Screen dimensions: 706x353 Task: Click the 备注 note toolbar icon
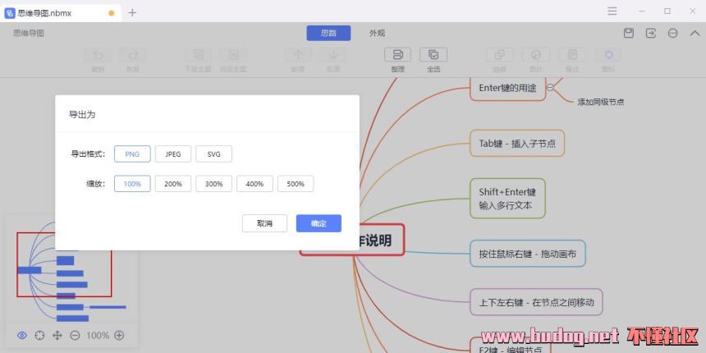click(x=572, y=55)
